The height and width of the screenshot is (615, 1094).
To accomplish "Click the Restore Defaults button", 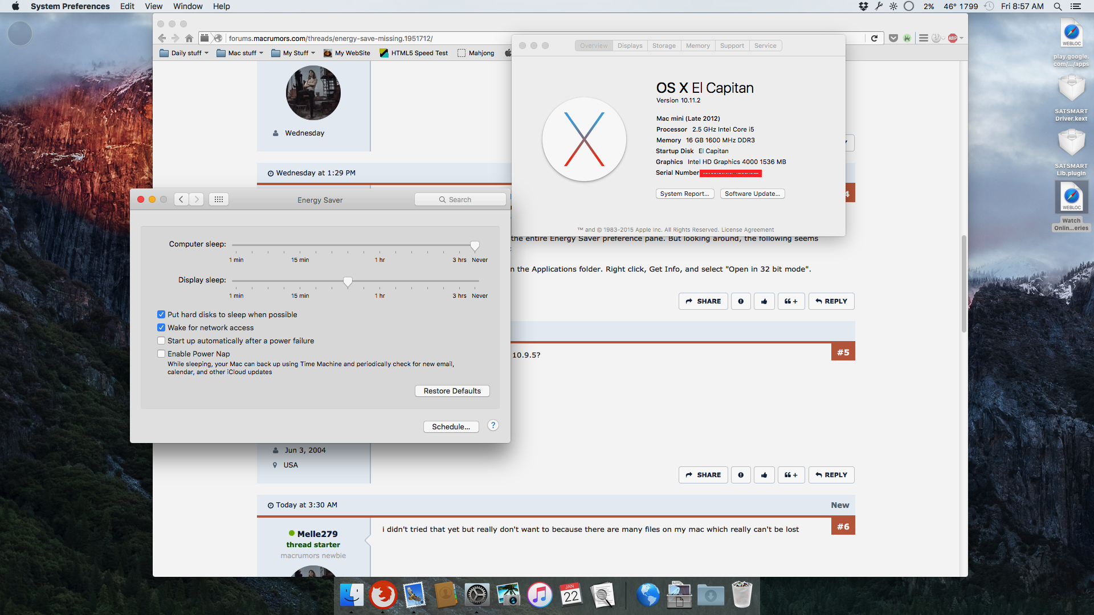I will click(x=452, y=391).
